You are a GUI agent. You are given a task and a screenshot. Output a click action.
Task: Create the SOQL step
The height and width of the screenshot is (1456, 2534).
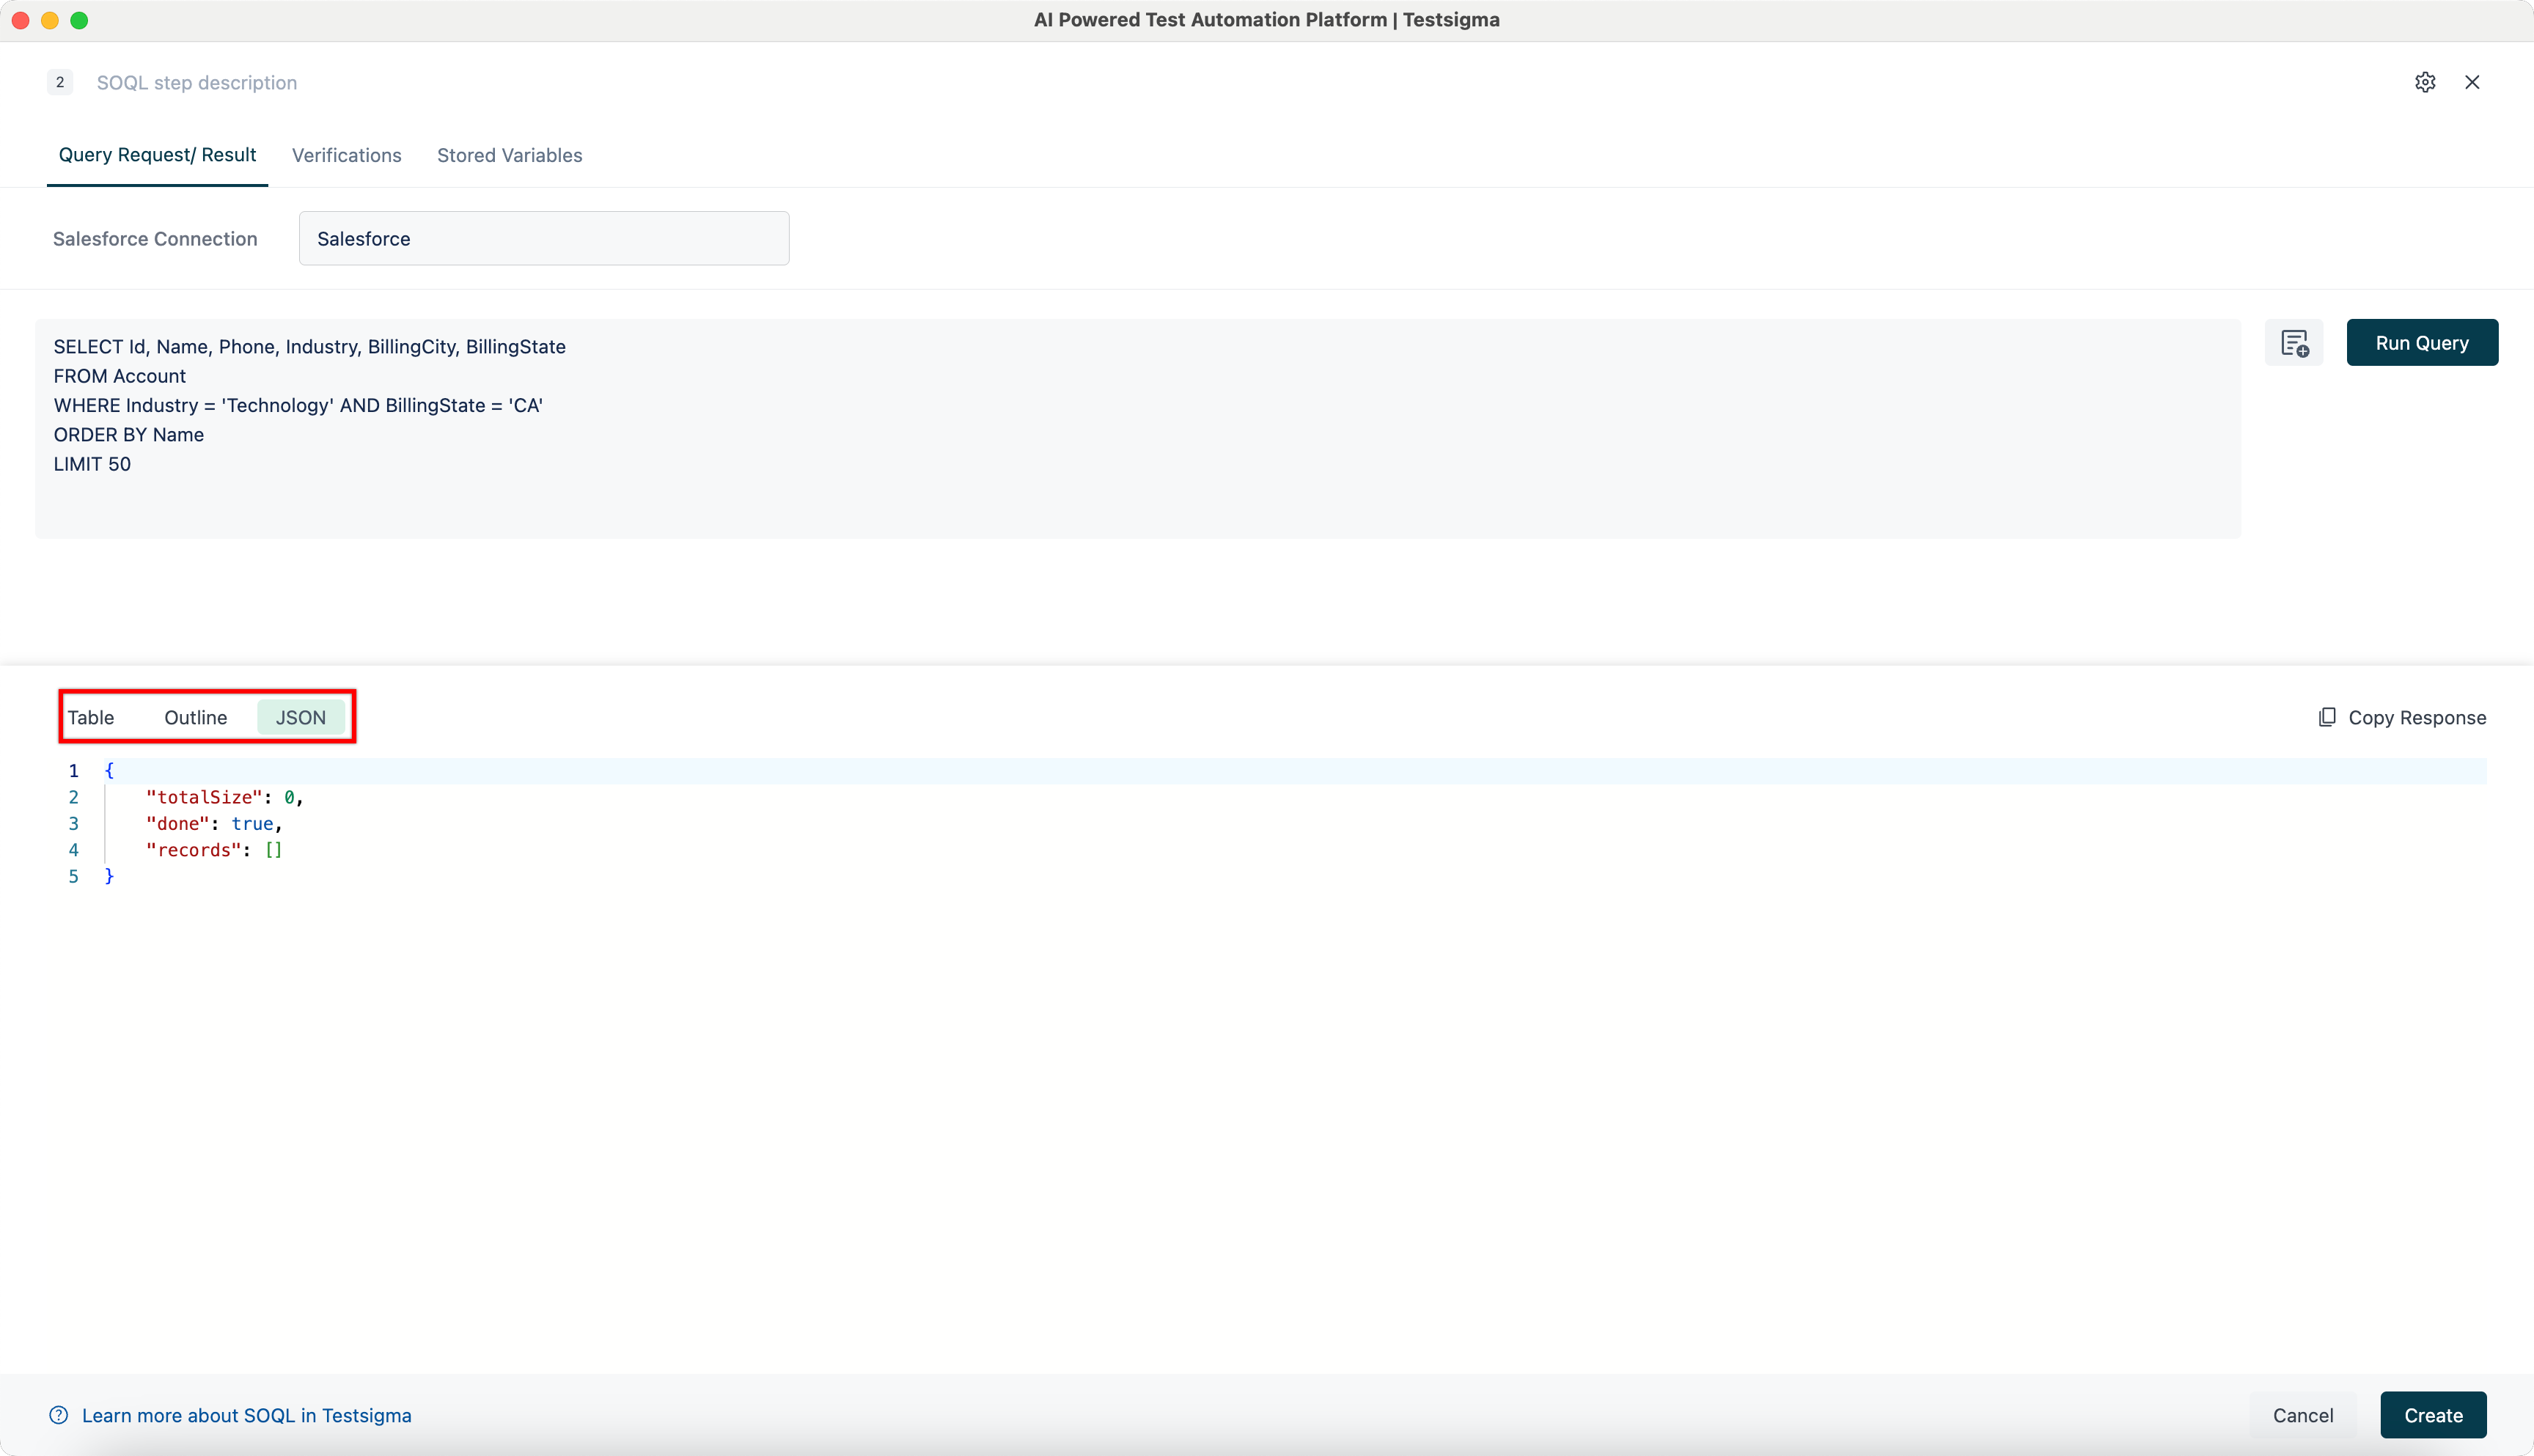[2434, 1415]
